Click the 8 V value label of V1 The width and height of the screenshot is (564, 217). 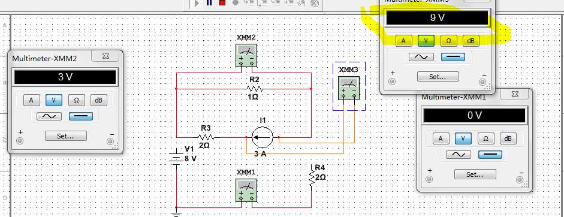tap(191, 158)
